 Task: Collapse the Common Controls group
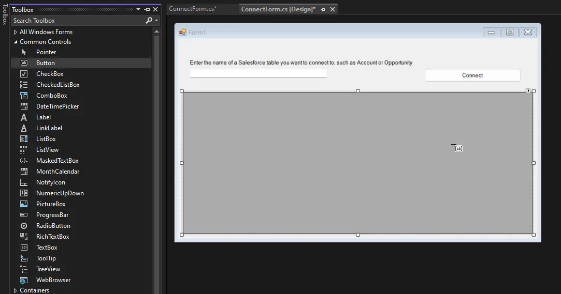click(x=16, y=42)
